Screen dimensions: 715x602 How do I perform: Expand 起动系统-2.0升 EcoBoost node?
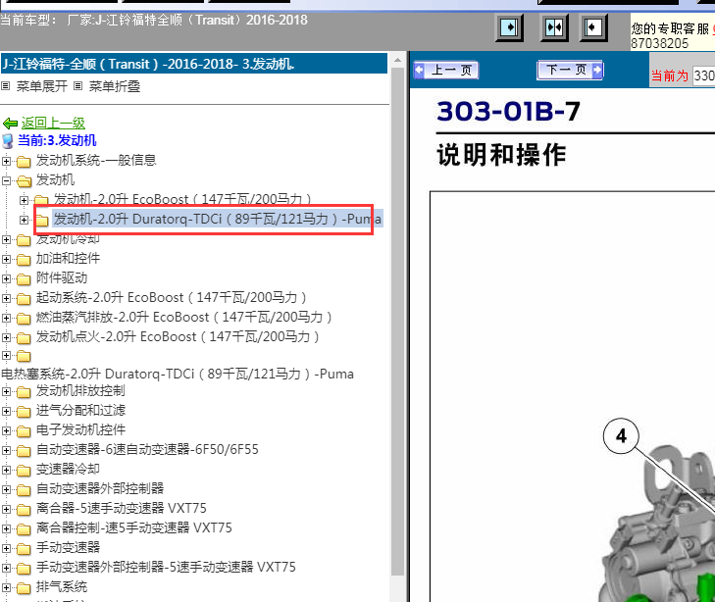[x=7, y=298]
